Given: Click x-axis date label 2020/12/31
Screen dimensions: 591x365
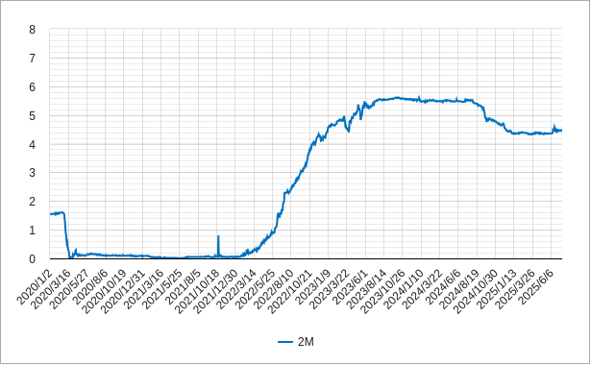Looking at the screenshot, I should [x=122, y=292].
